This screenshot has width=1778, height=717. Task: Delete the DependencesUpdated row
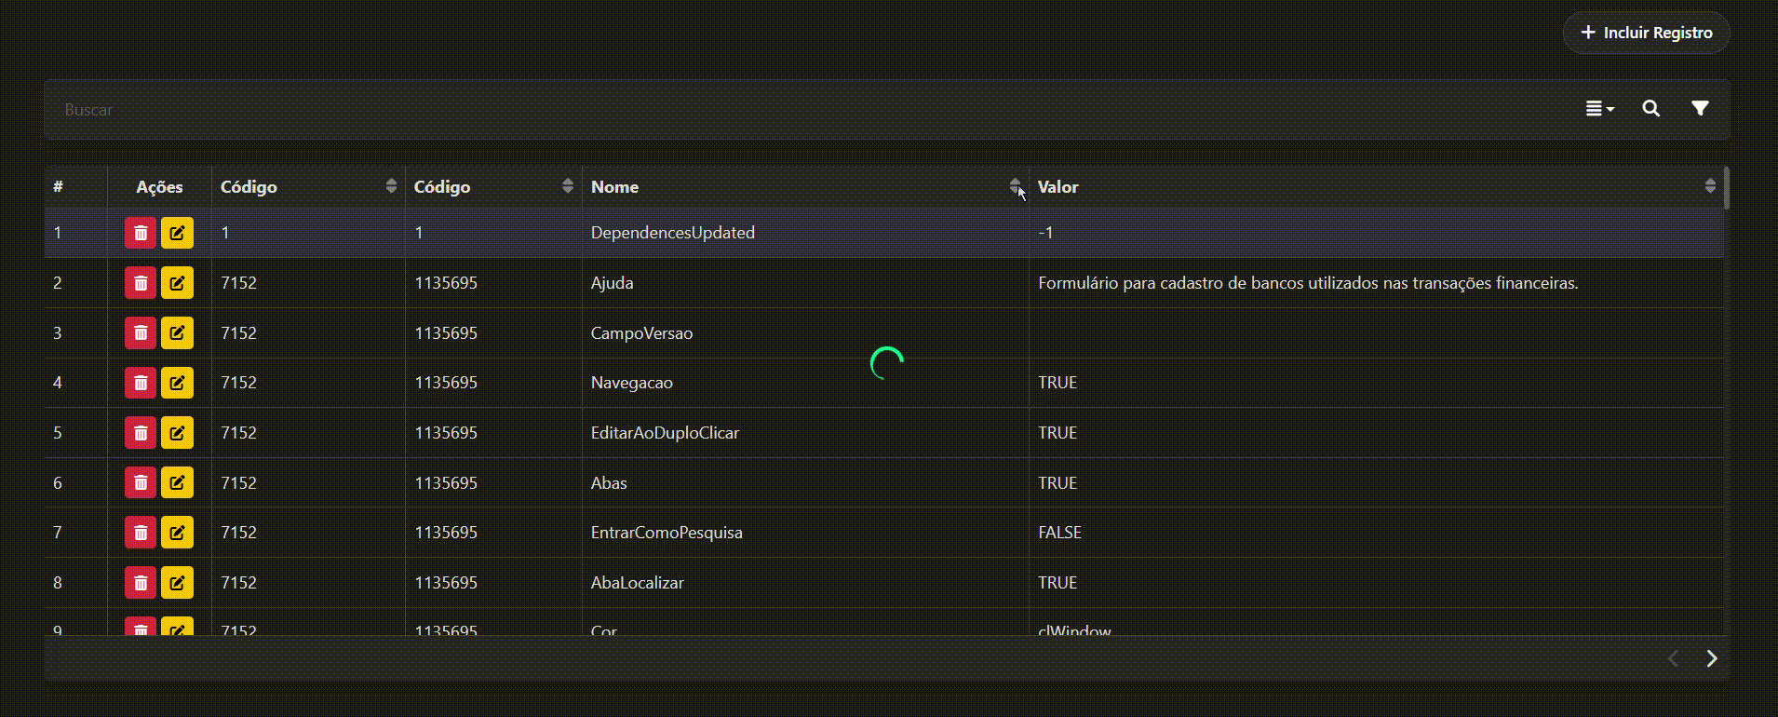tap(141, 233)
